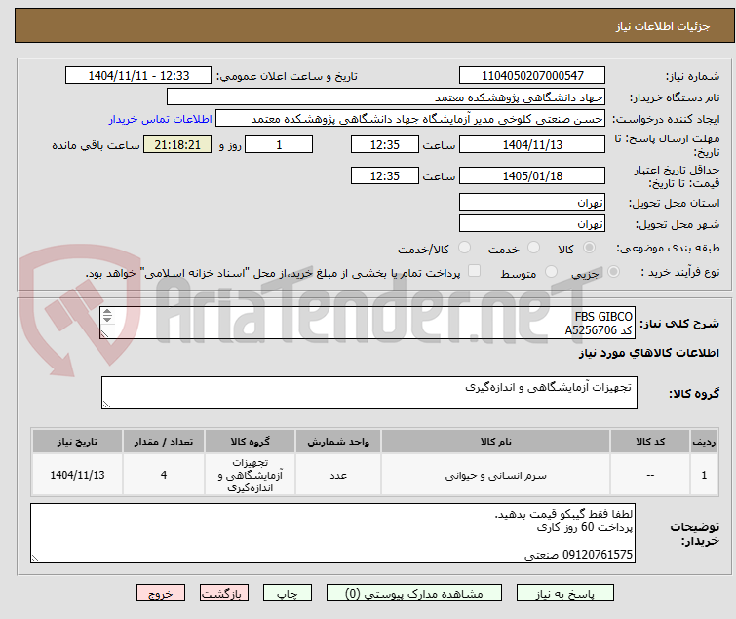Screen dimensions: 736x619
Task: Open 'مشاهده مدارک پیوستی (0)' attachments
Action: click(x=414, y=594)
